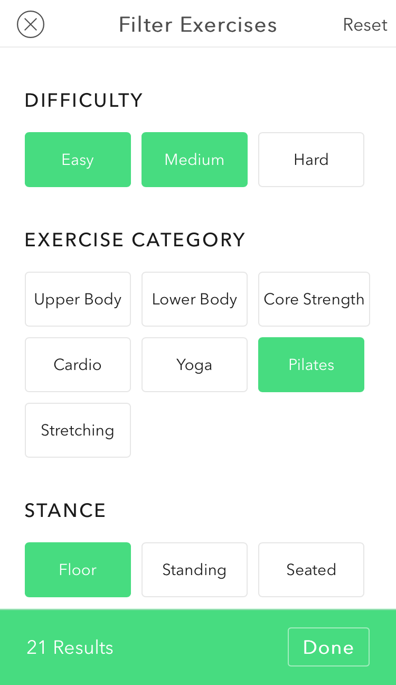Choose the Core Strength category
This screenshot has width=396, height=685.
click(x=314, y=299)
